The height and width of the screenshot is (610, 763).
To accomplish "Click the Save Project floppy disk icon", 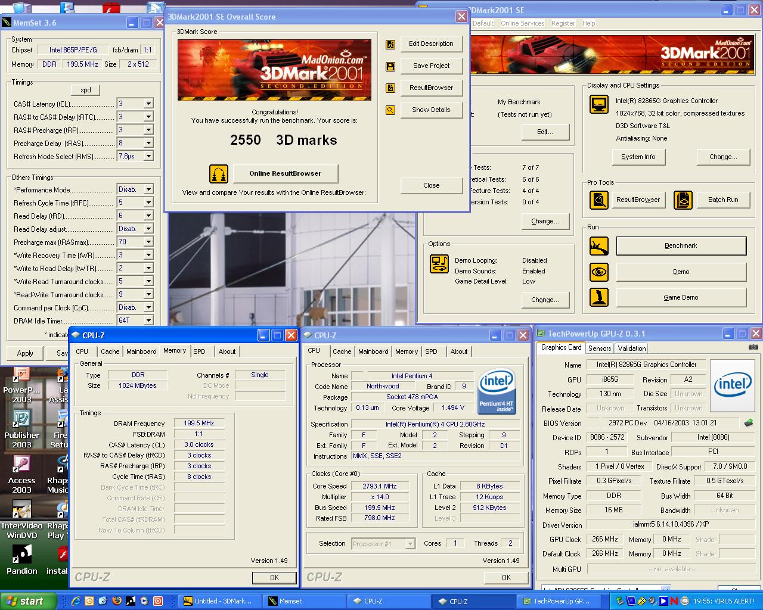I will pos(390,66).
